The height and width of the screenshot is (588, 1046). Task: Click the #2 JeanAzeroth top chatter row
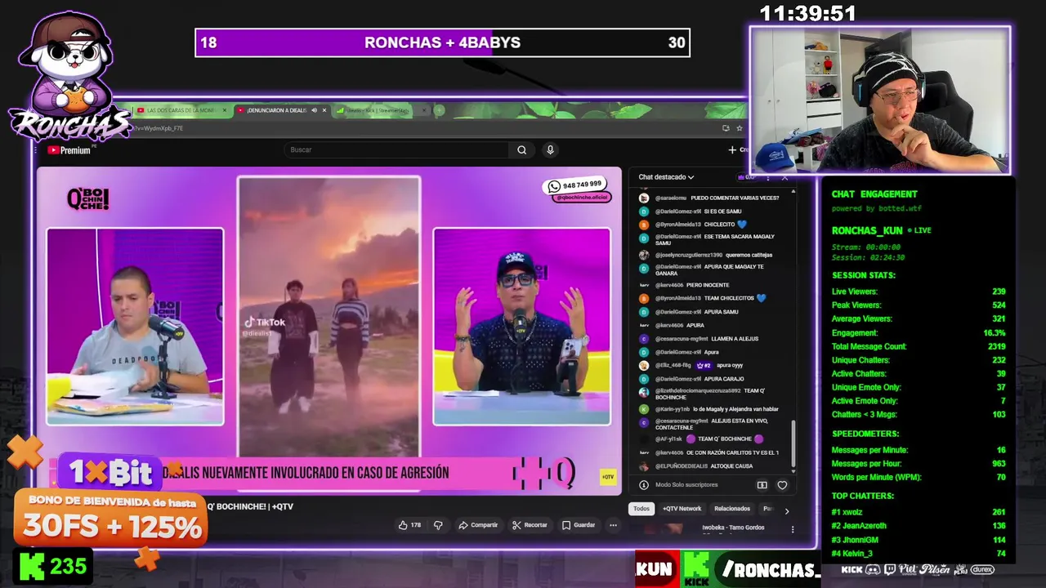(x=919, y=526)
